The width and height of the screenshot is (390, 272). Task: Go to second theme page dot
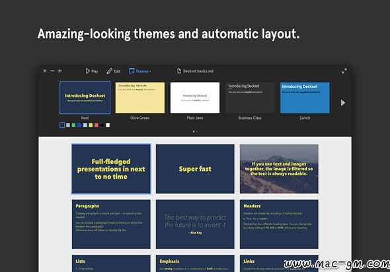pyautogui.click(x=196, y=132)
